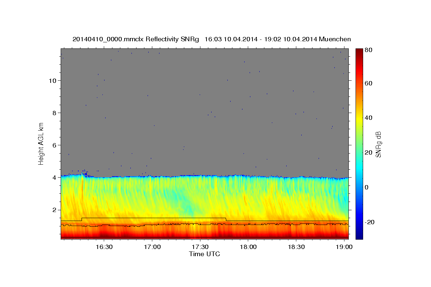Screen dimensions: 431x287
Task: Click the colorbar value 0
Action: (367, 187)
